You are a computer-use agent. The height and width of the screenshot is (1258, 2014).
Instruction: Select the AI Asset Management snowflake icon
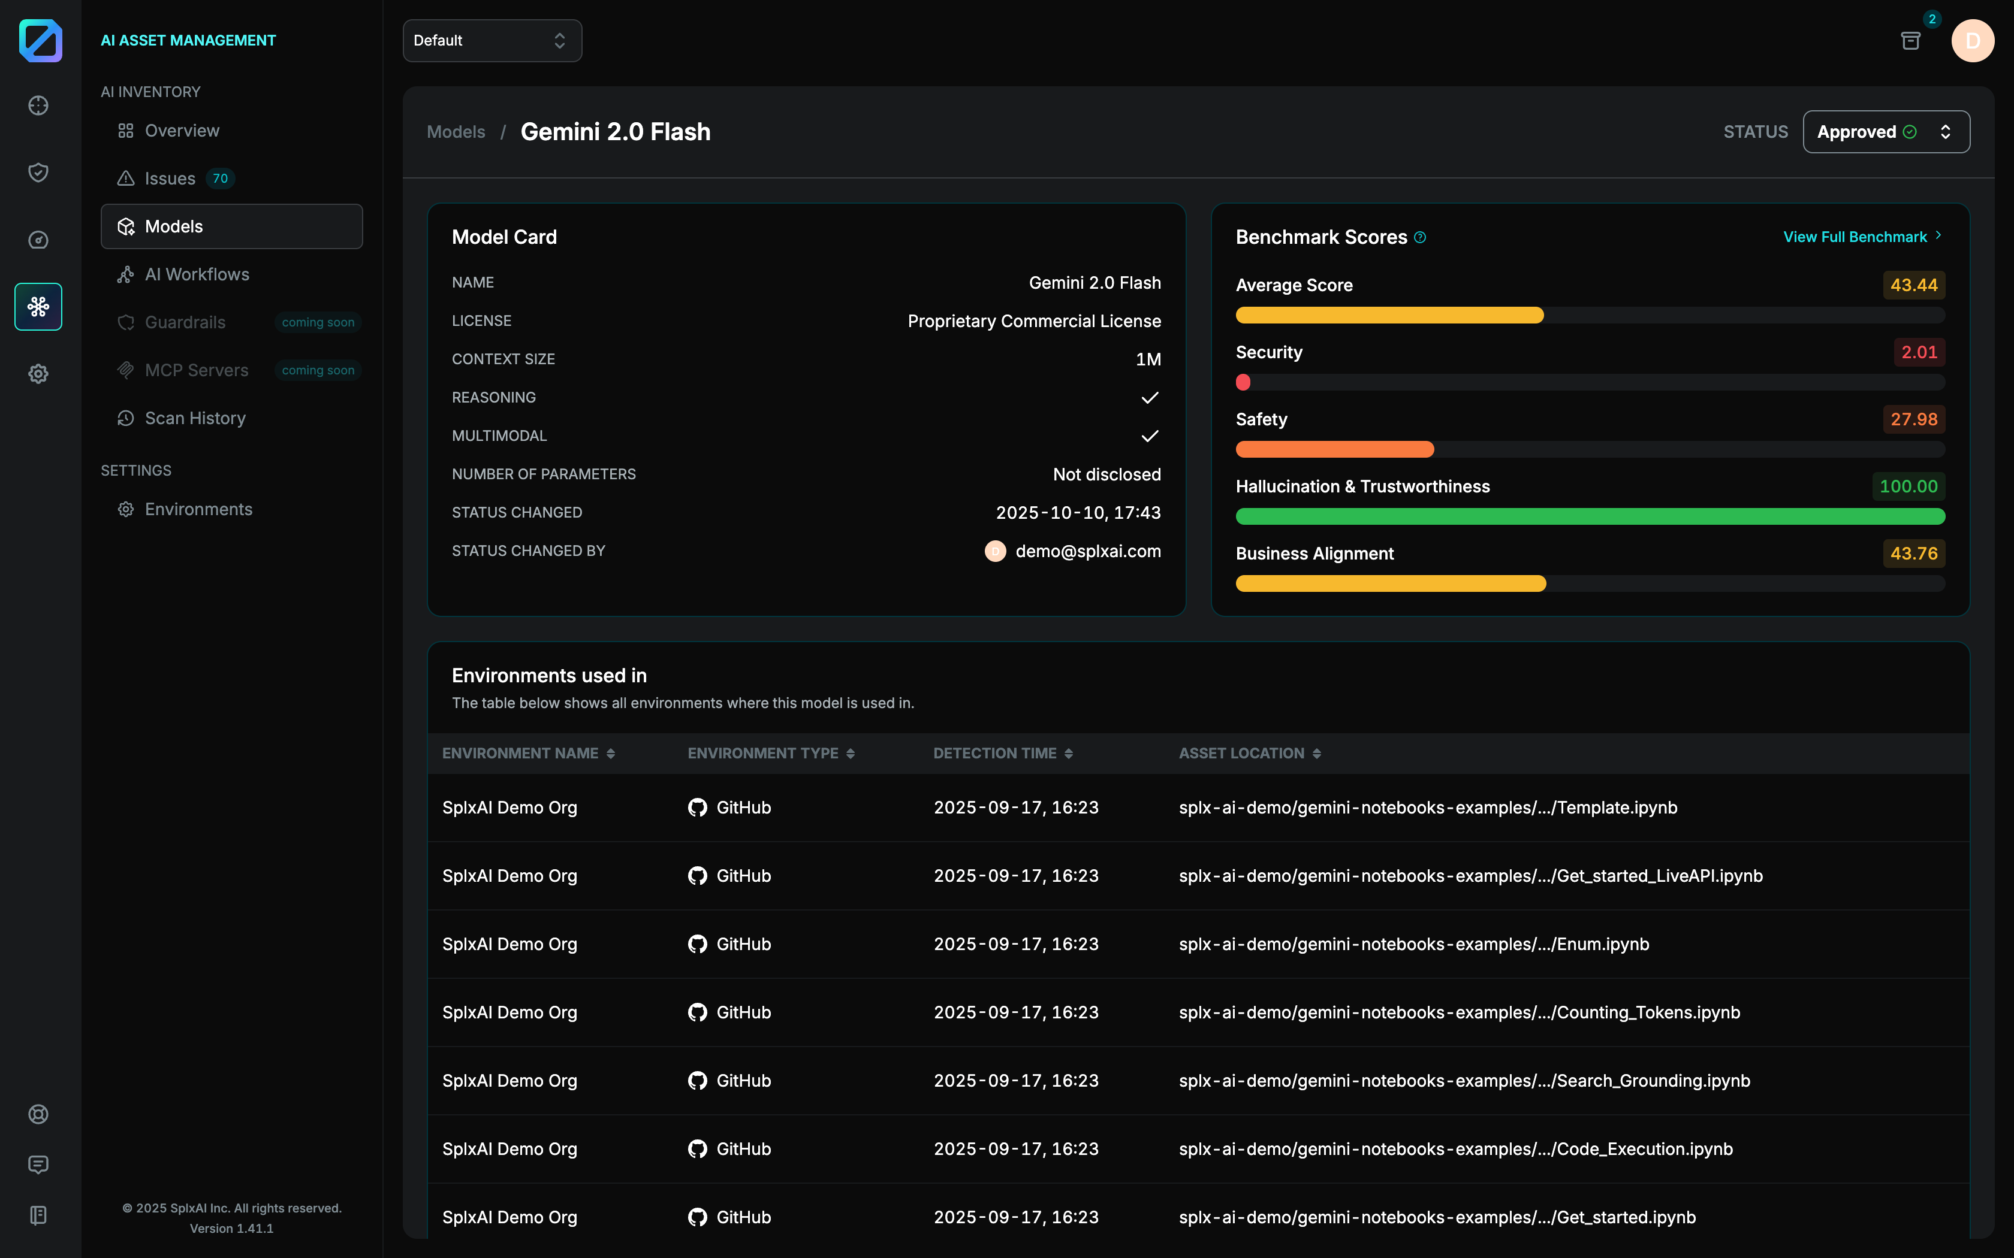[x=38, y=307]
